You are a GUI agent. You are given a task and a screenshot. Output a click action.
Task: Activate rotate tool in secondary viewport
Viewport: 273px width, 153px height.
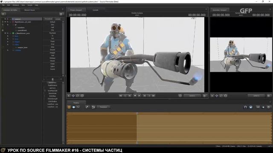click(x=221, y=96)
